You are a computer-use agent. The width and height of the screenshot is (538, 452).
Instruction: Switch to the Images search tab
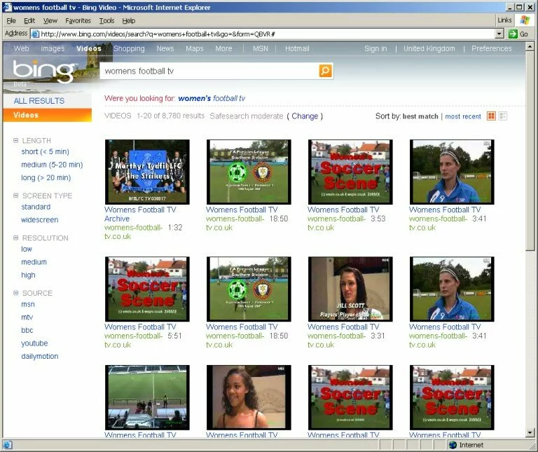(x=53, y=49)
